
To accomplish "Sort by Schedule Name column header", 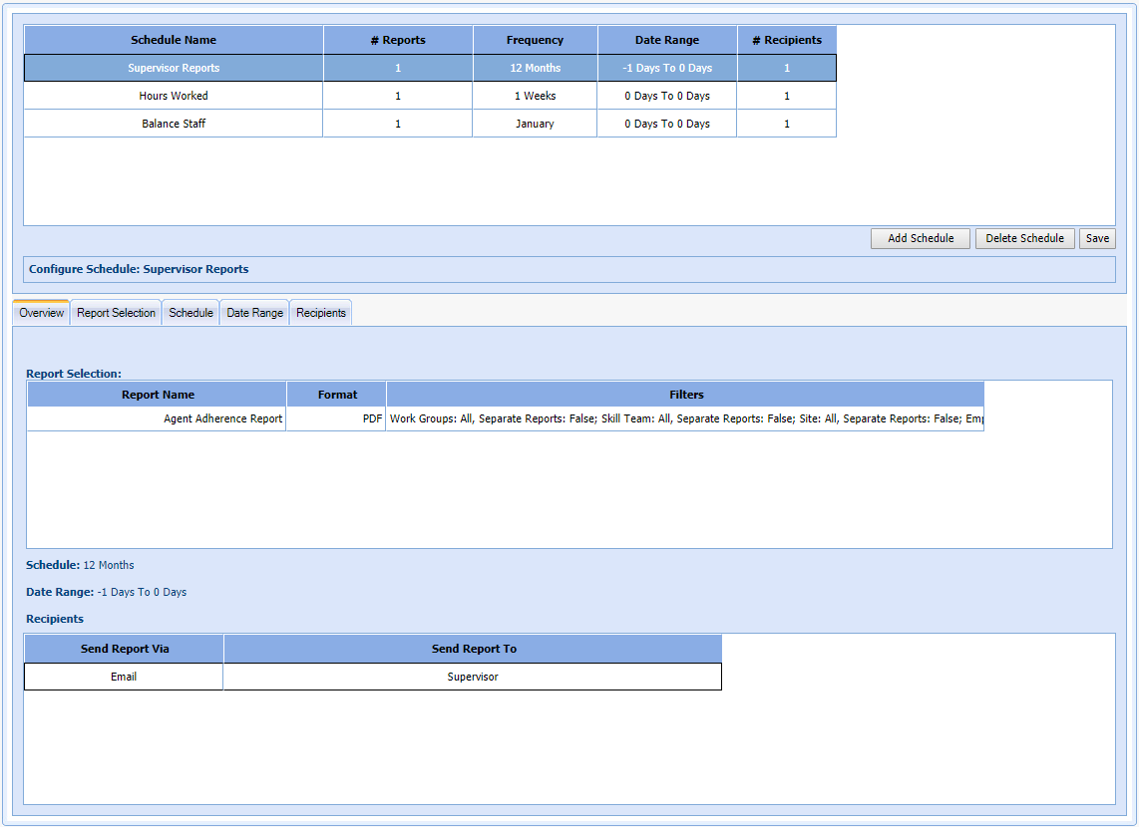I will click(174, 40).
